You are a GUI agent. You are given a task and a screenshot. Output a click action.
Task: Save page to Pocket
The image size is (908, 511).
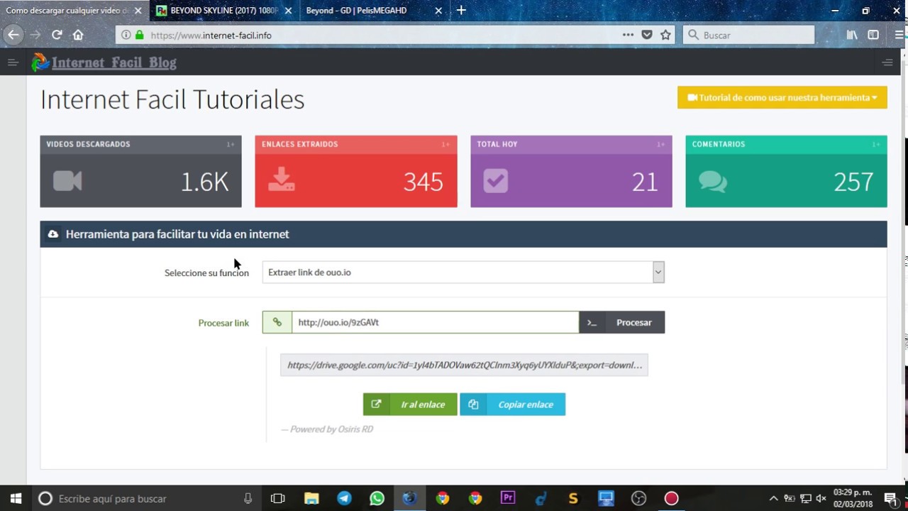(647, 35)
